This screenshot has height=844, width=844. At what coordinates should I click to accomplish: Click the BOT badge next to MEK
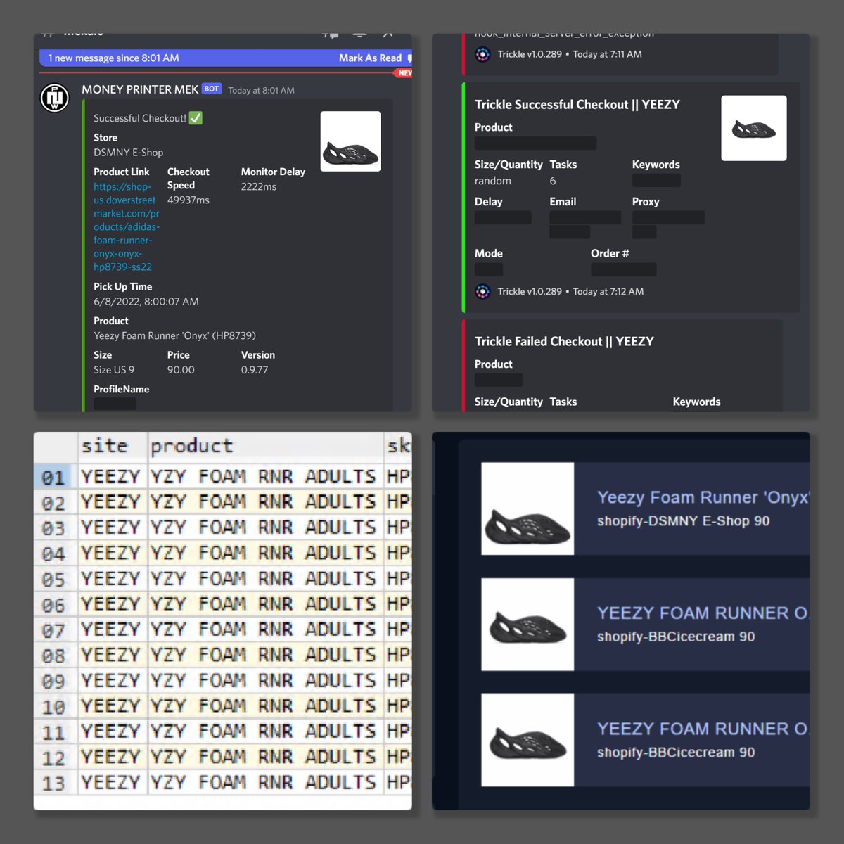[212, 89]
